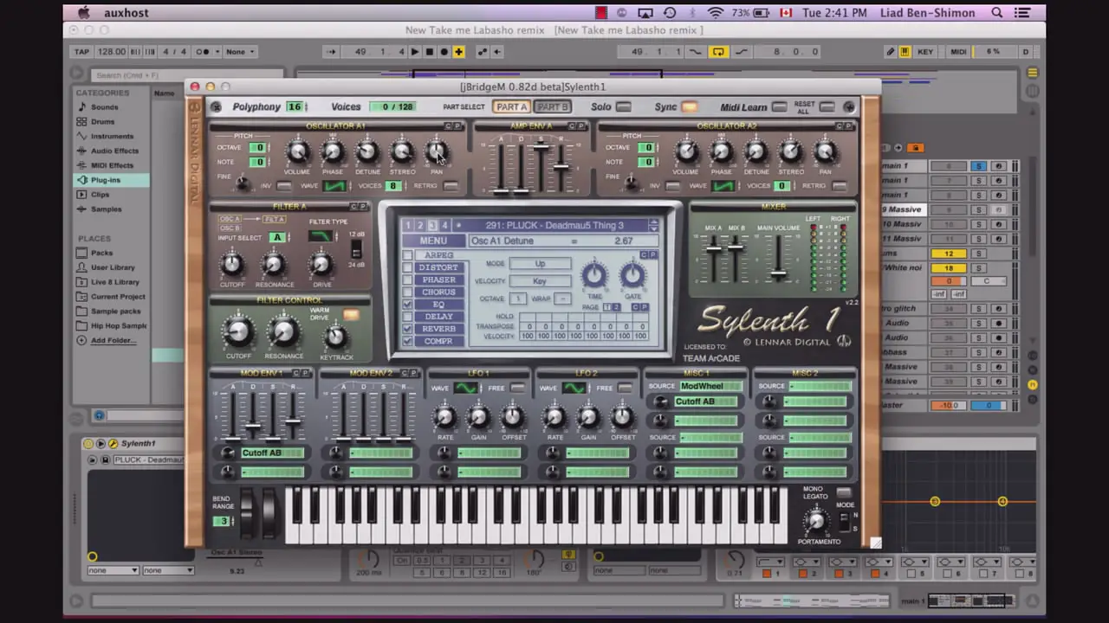This screenshot has height=623, width=1109.
Task: Click the Filter A Drive knob
Action: (x=321, y=264)
